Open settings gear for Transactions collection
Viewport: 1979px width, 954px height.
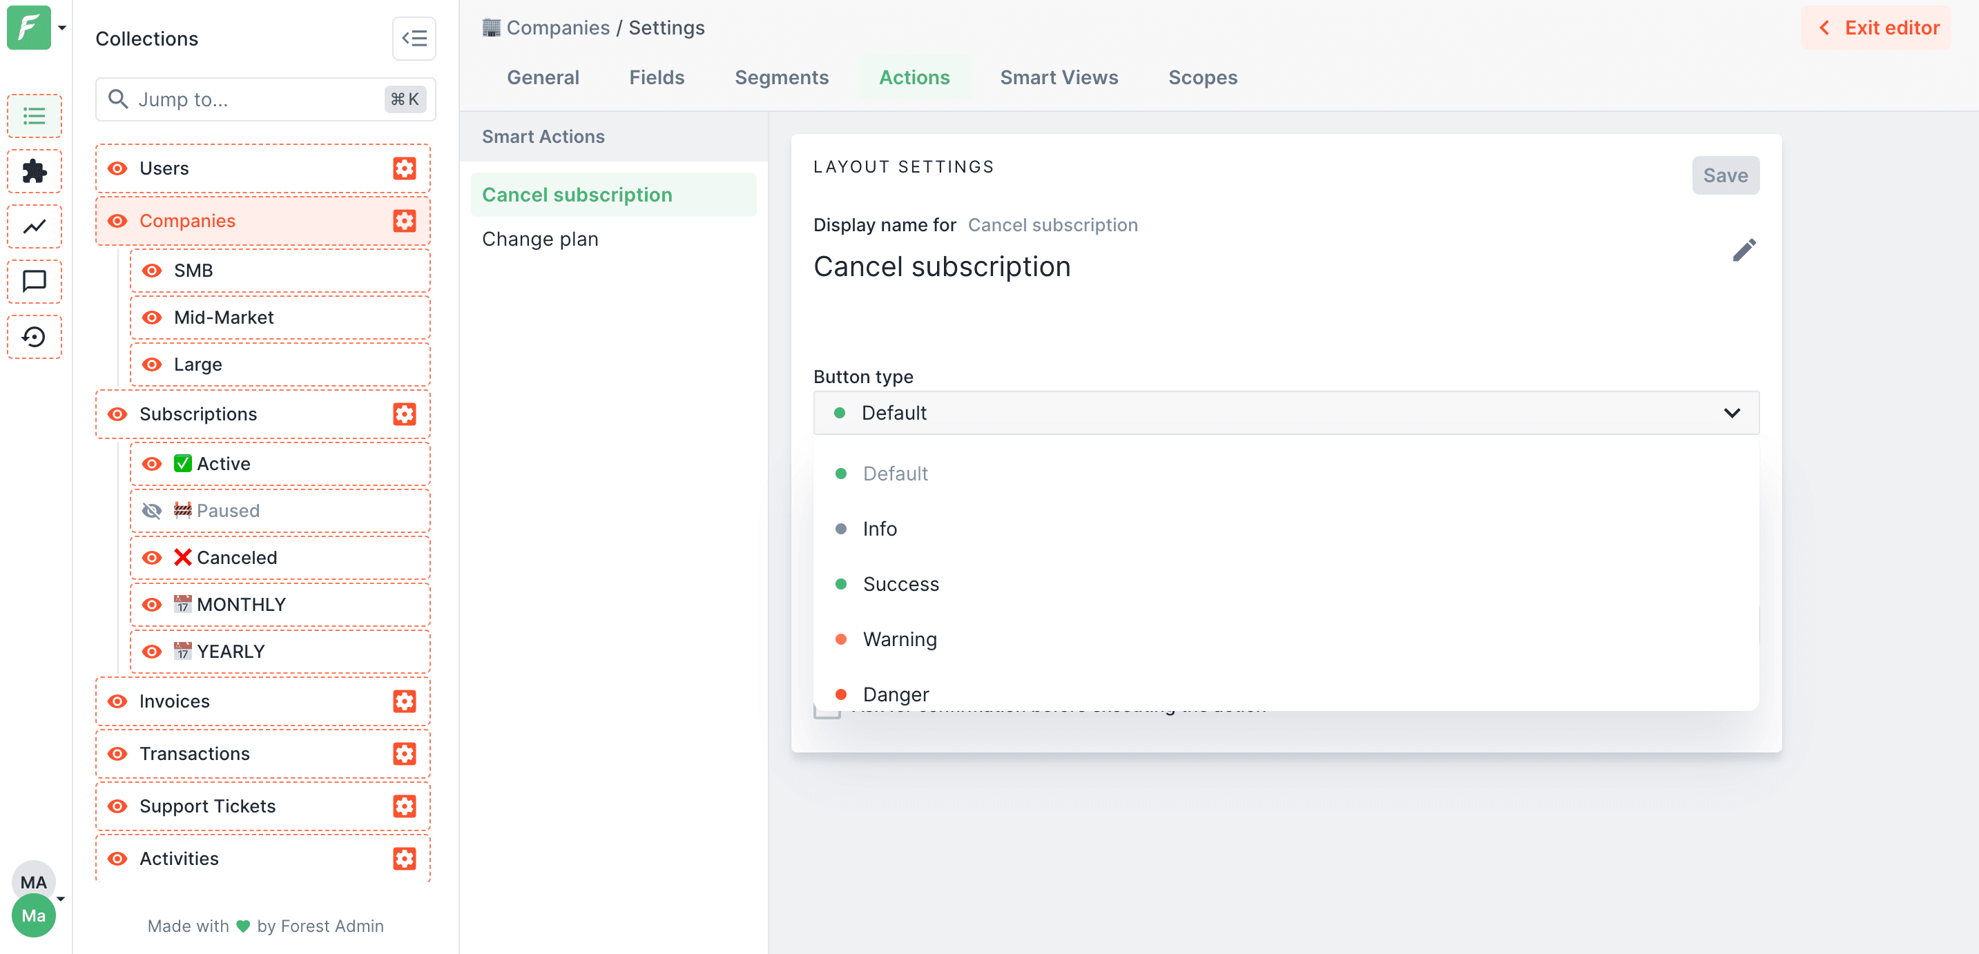(x=404, y=754)
